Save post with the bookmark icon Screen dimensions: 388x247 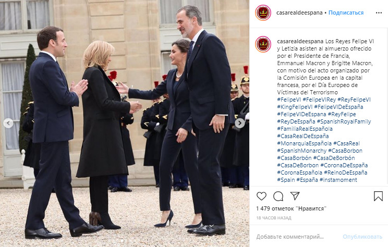pyautogui.click(x=378, y=196)
